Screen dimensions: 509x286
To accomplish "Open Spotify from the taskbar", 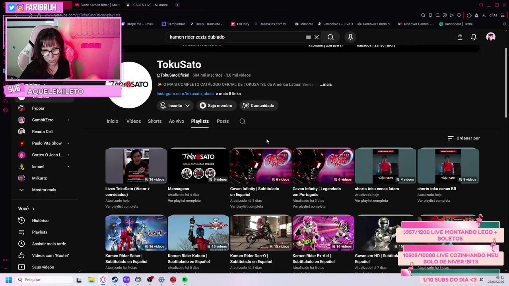I will pyautogui.click(x=185, y=280).
